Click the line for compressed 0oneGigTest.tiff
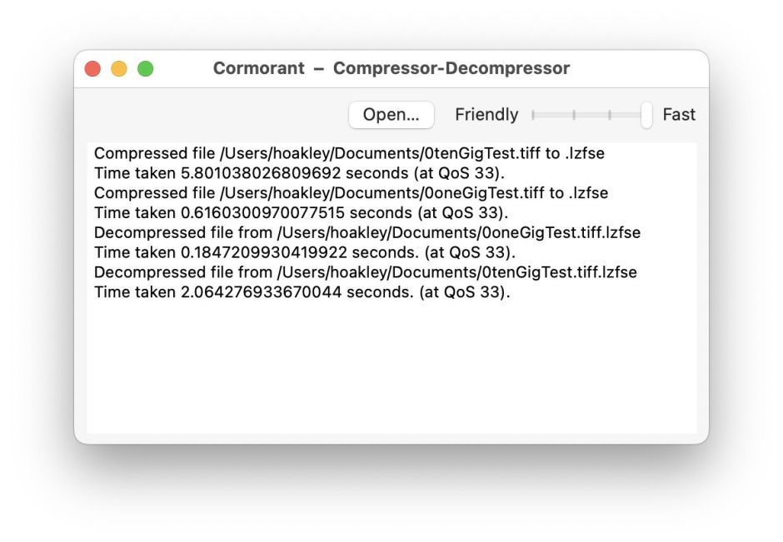The height and width of the screenshot is (542, 783). 351,193
